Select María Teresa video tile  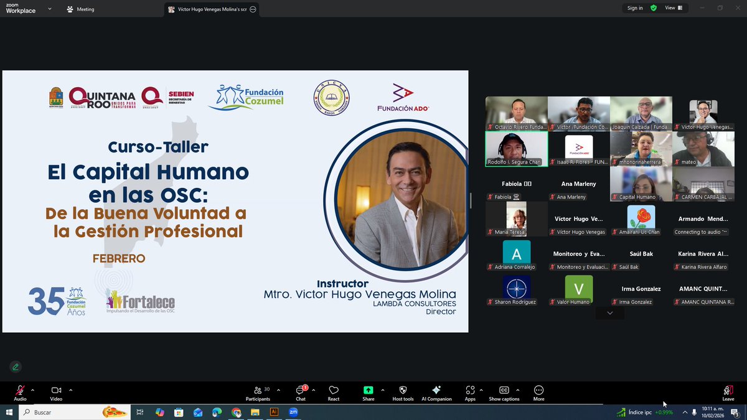coord(517,219)
